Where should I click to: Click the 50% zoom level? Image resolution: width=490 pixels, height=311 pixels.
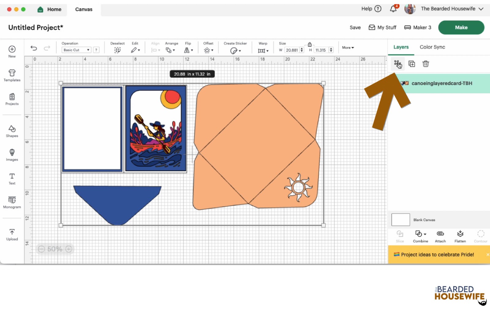click(x=55, y=249)
